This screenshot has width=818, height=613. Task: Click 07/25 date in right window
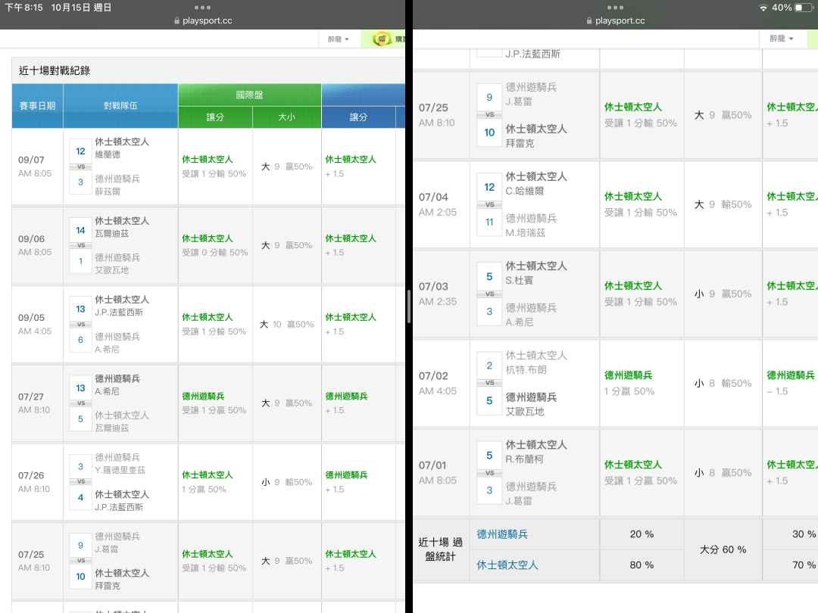(433, 108)
